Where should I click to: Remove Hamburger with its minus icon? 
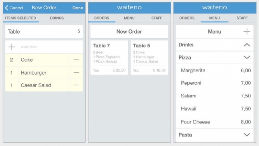point(76,73)
